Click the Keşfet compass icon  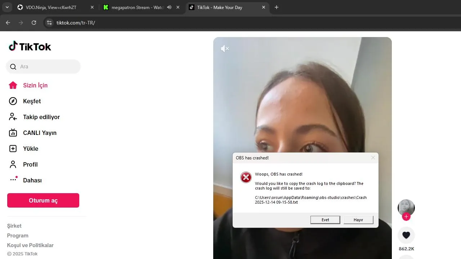tap(13, 101)
